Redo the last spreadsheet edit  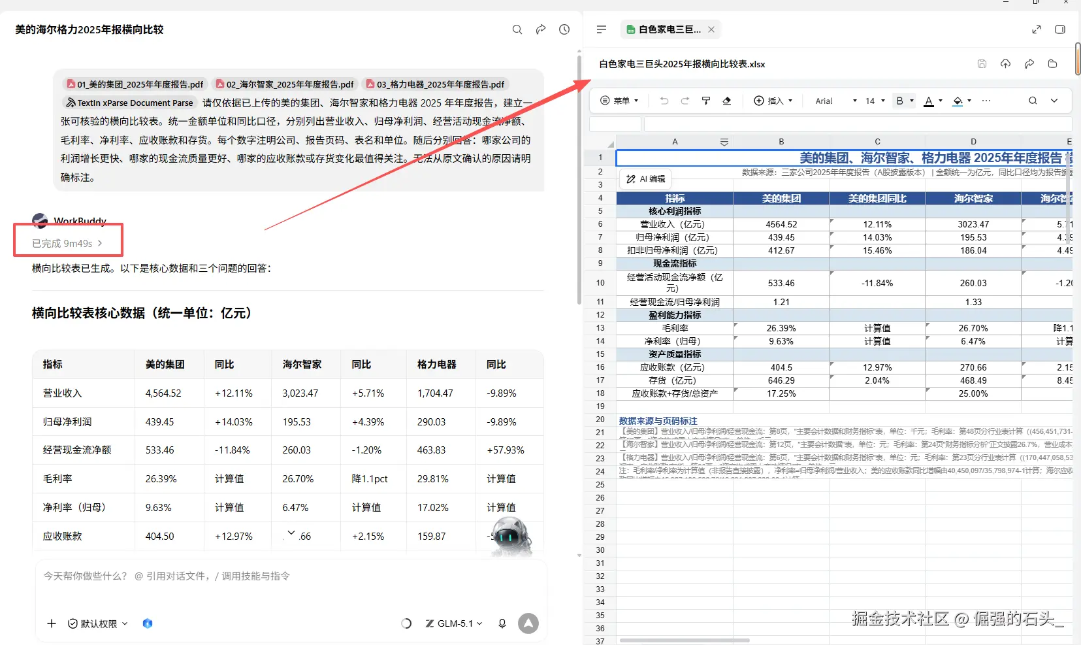[685, 101]
